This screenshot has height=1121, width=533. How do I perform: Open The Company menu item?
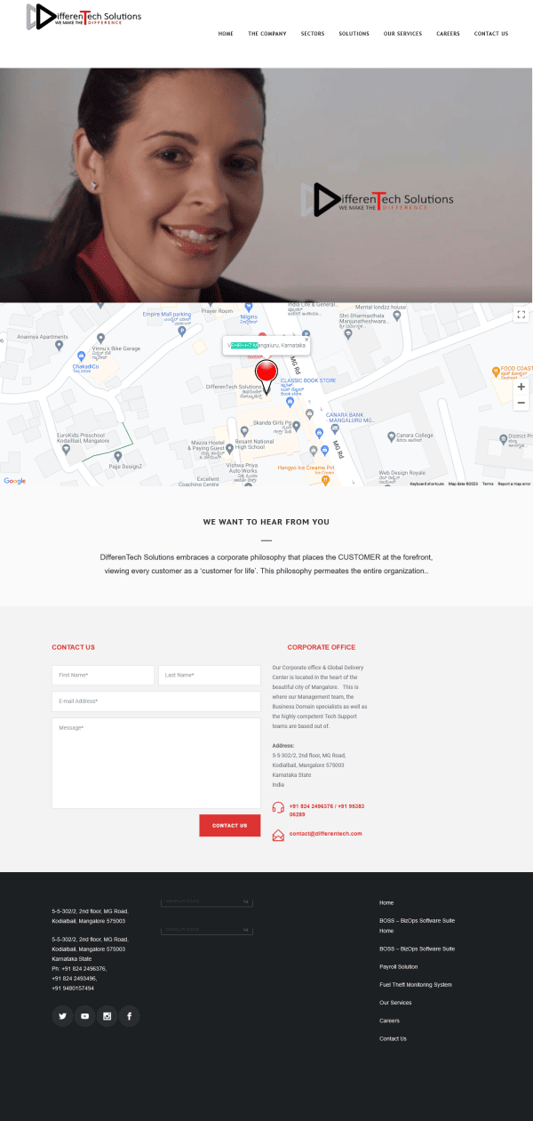pos(266,34)
